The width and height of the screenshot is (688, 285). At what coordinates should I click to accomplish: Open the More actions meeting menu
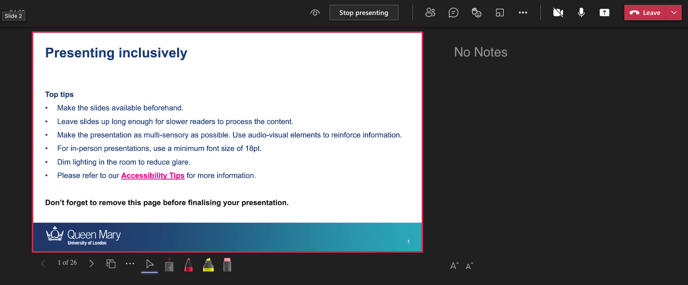click(x=523, y=13)
